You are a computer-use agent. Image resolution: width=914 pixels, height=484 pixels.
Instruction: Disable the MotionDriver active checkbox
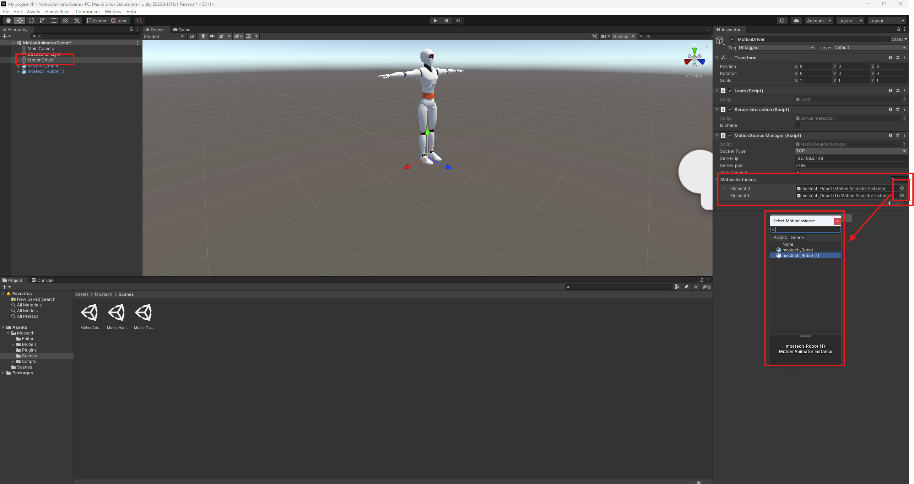732,39
